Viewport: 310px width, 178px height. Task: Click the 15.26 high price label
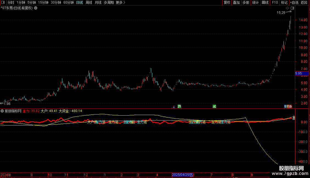[x=281, y=13]
